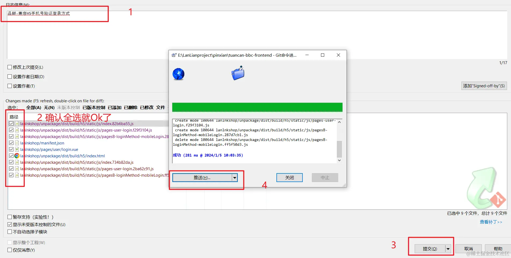Select 已版本控制 filter
The height and width of the screenshot is (258, 511).
(x=94, y=108)
